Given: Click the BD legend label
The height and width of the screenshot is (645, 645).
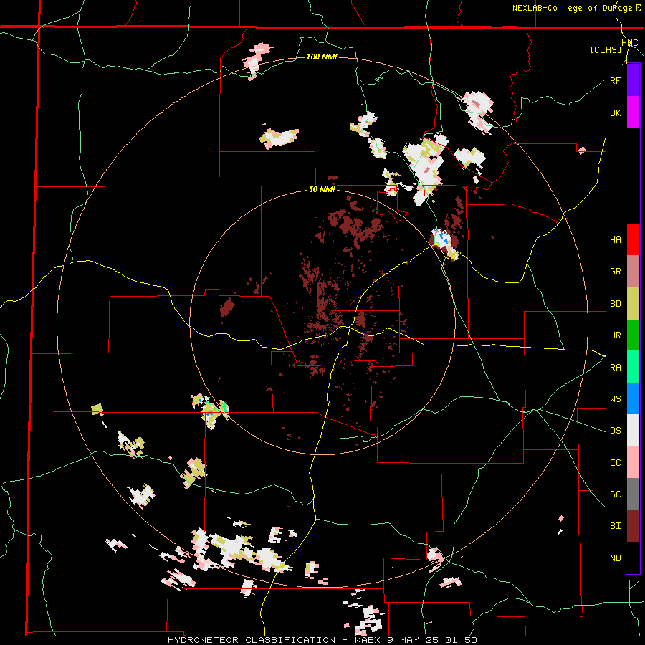Looking at the screenshot, I should click(615, 304).
